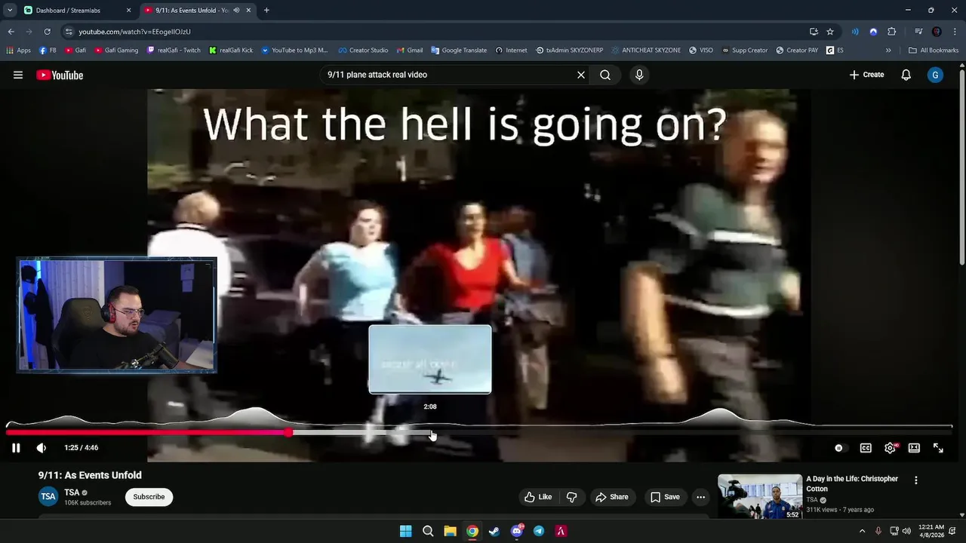Dislike the video

point(571,497)
